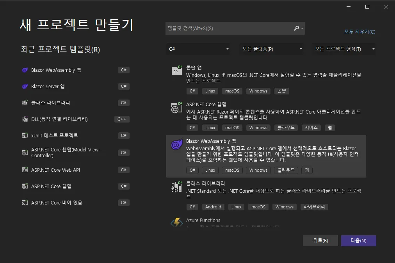Image resolution: width=395 pixels, height=263 pixels.
Task: Close the new project dialog
Action: [386, 7]
